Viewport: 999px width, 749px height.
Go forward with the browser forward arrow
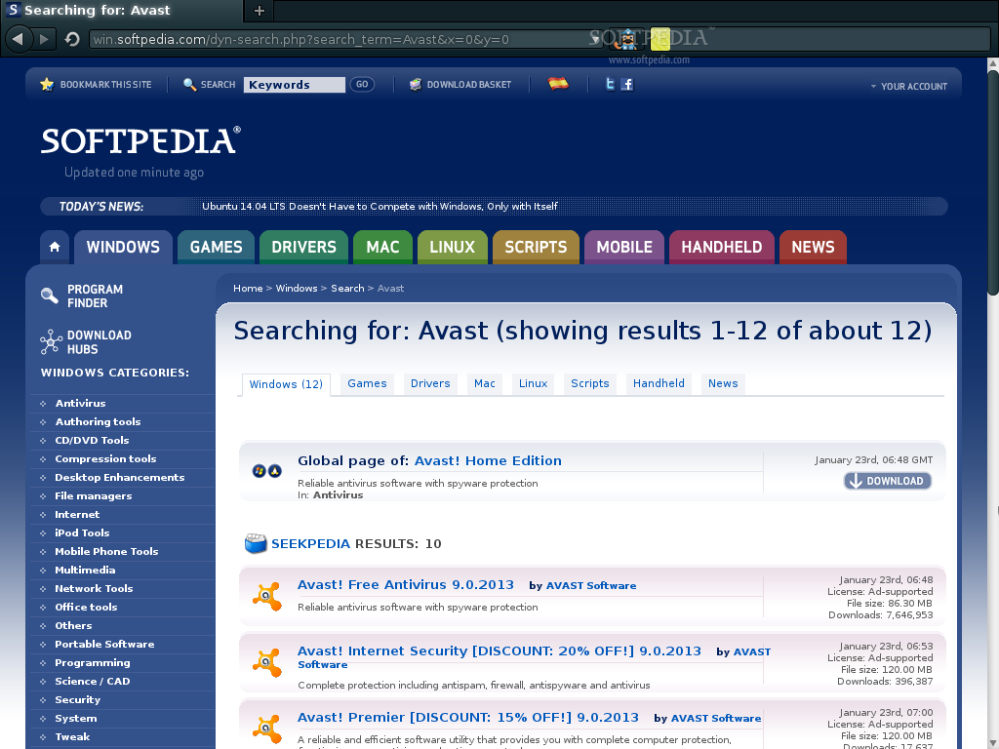click(44, 39)
